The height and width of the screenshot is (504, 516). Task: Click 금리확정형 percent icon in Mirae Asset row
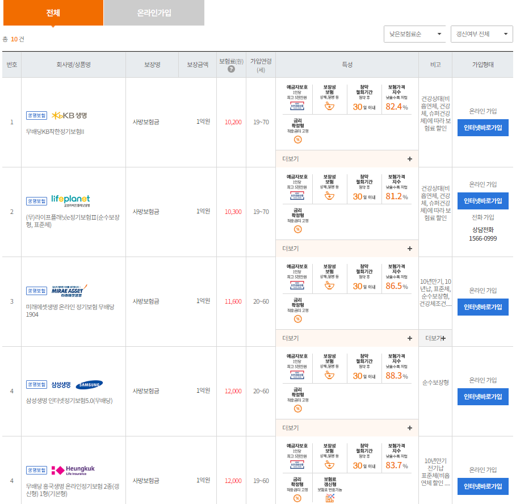pyautogui.click(x=297, y=319)
